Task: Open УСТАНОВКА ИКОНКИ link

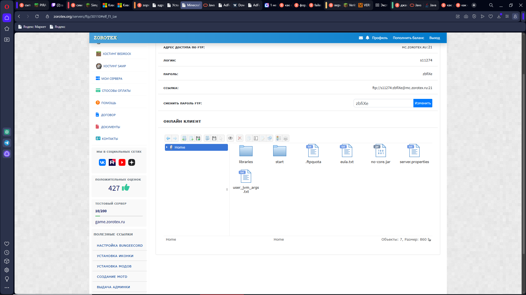Action: pyautogui.click(x=115, y=256)
